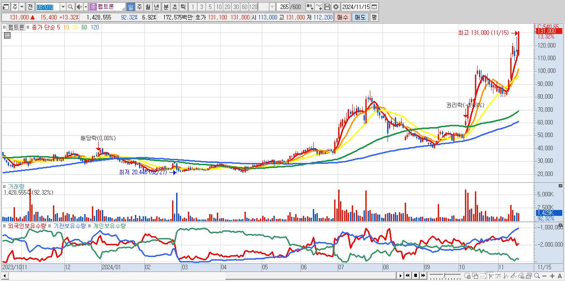Click the fast-forward playback button
This screenshot has width=565, height=281.
(423, 276)
